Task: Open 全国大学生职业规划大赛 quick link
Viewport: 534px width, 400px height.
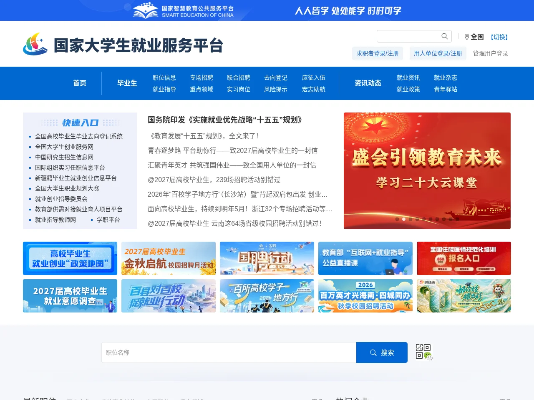Action: (67, 188)
